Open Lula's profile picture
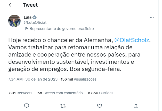The height and width of the screenshot is (111, 162). pos(14,21)
